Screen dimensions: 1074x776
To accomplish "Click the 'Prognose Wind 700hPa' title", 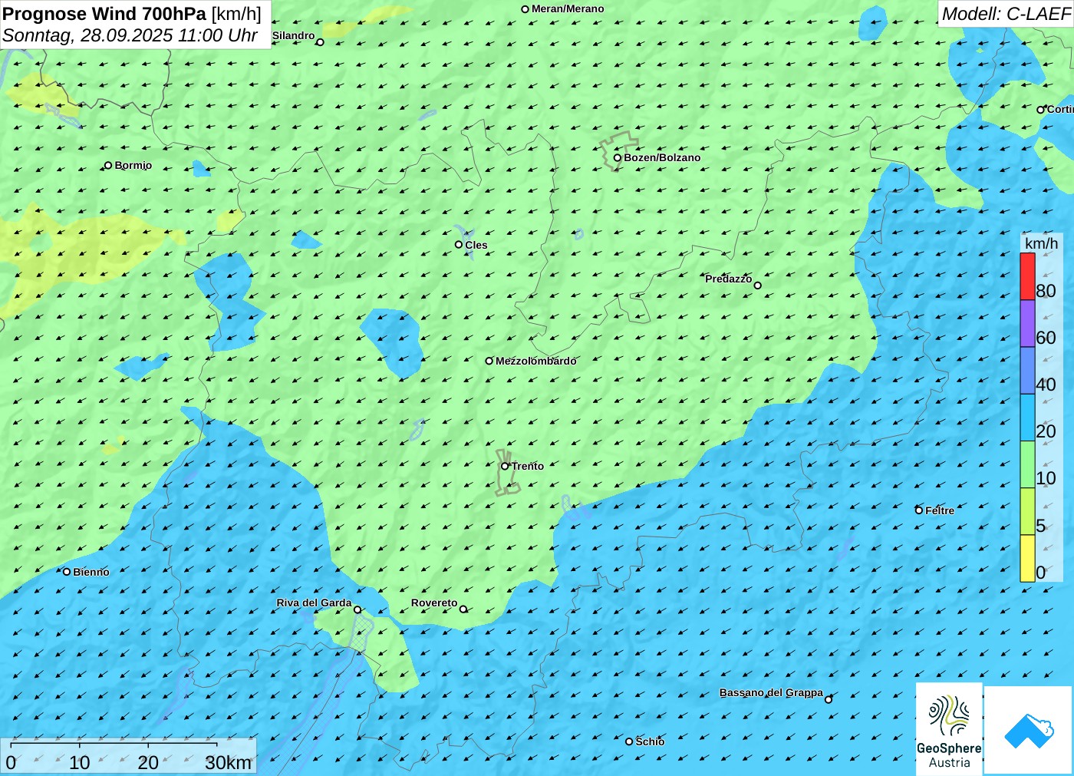I will click(104, 14).
